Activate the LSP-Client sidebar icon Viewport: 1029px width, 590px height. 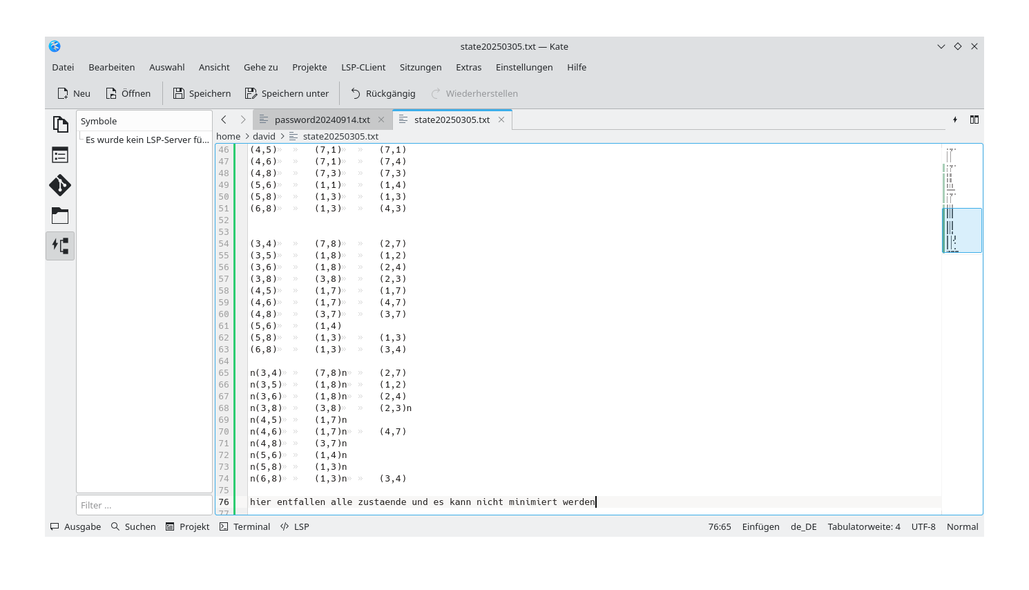click(60, 245)
